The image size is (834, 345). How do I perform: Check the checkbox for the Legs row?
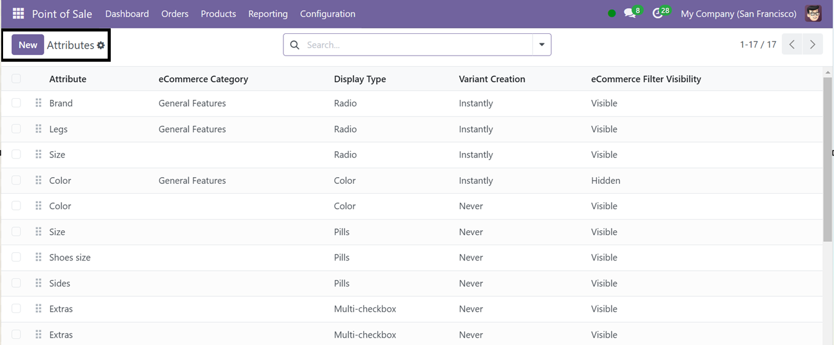pyautogui.click(x=16, y=129)
